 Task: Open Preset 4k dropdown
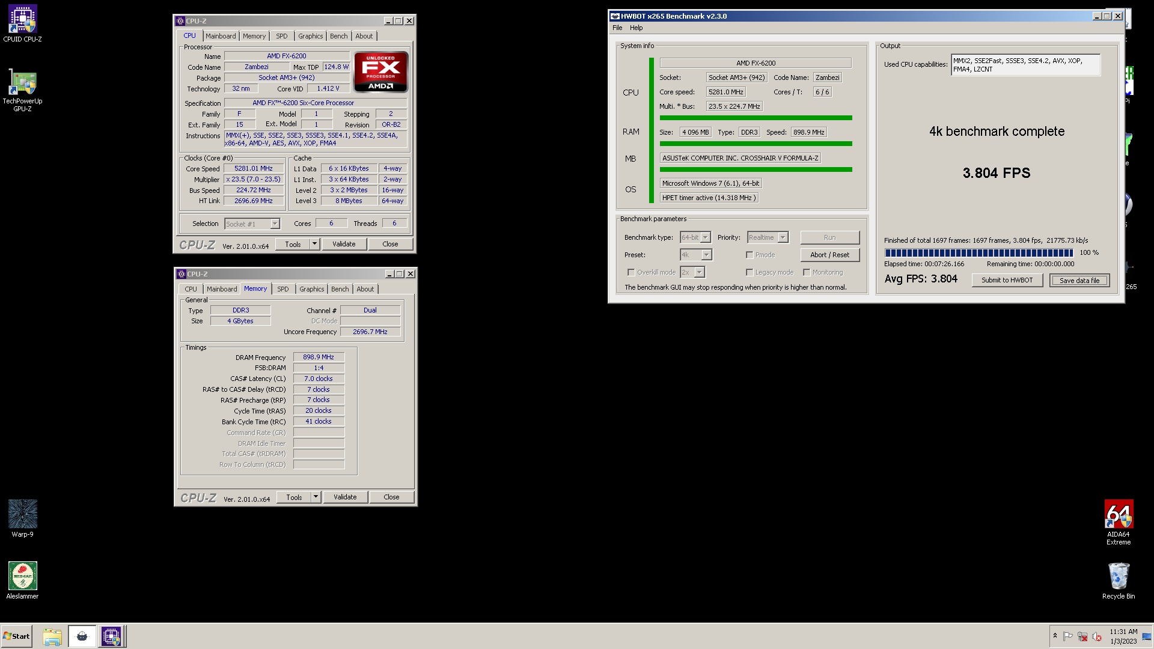[x=696, y=255]
